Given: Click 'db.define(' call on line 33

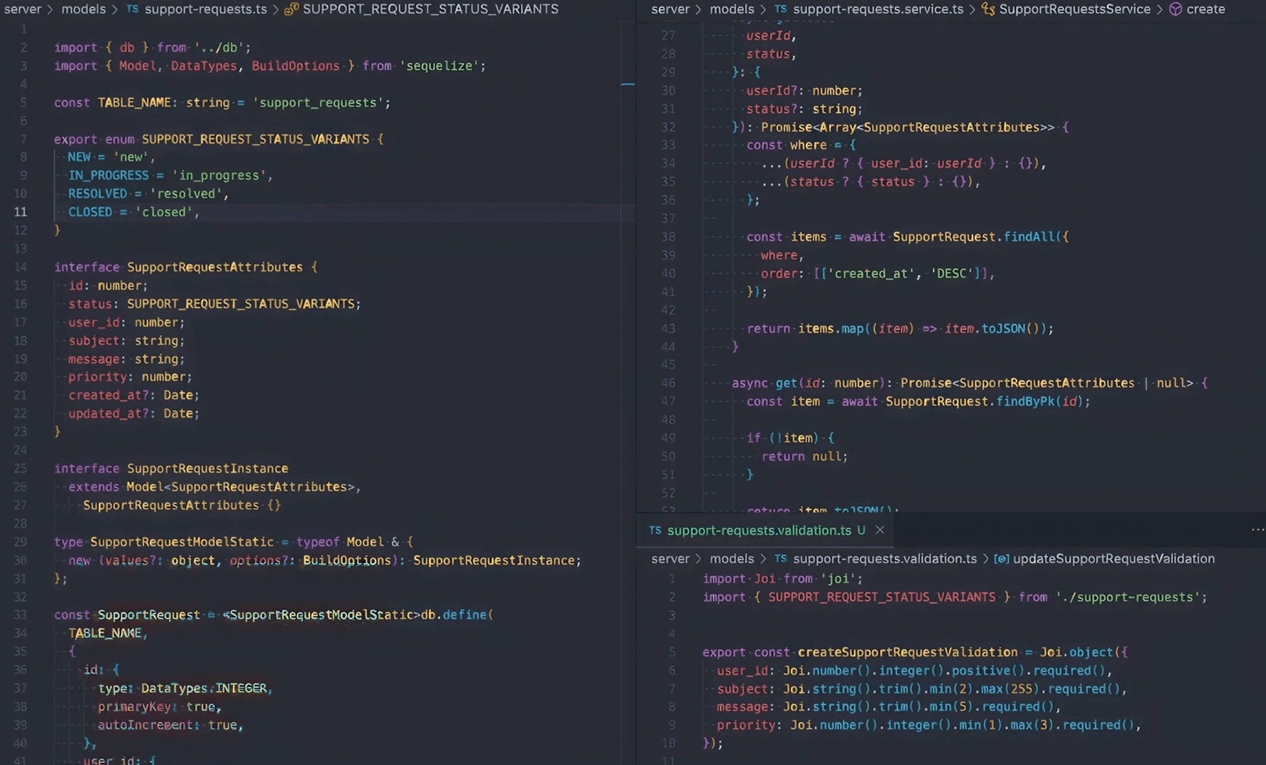Looking at the screenshot, I should (457, 615).
